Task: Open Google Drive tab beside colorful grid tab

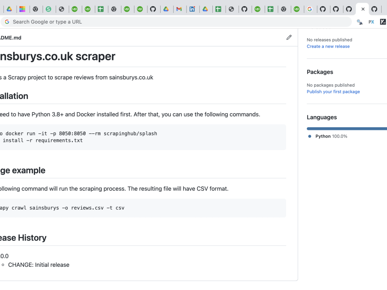Action: pyautogui.click(x=9, y=9)
